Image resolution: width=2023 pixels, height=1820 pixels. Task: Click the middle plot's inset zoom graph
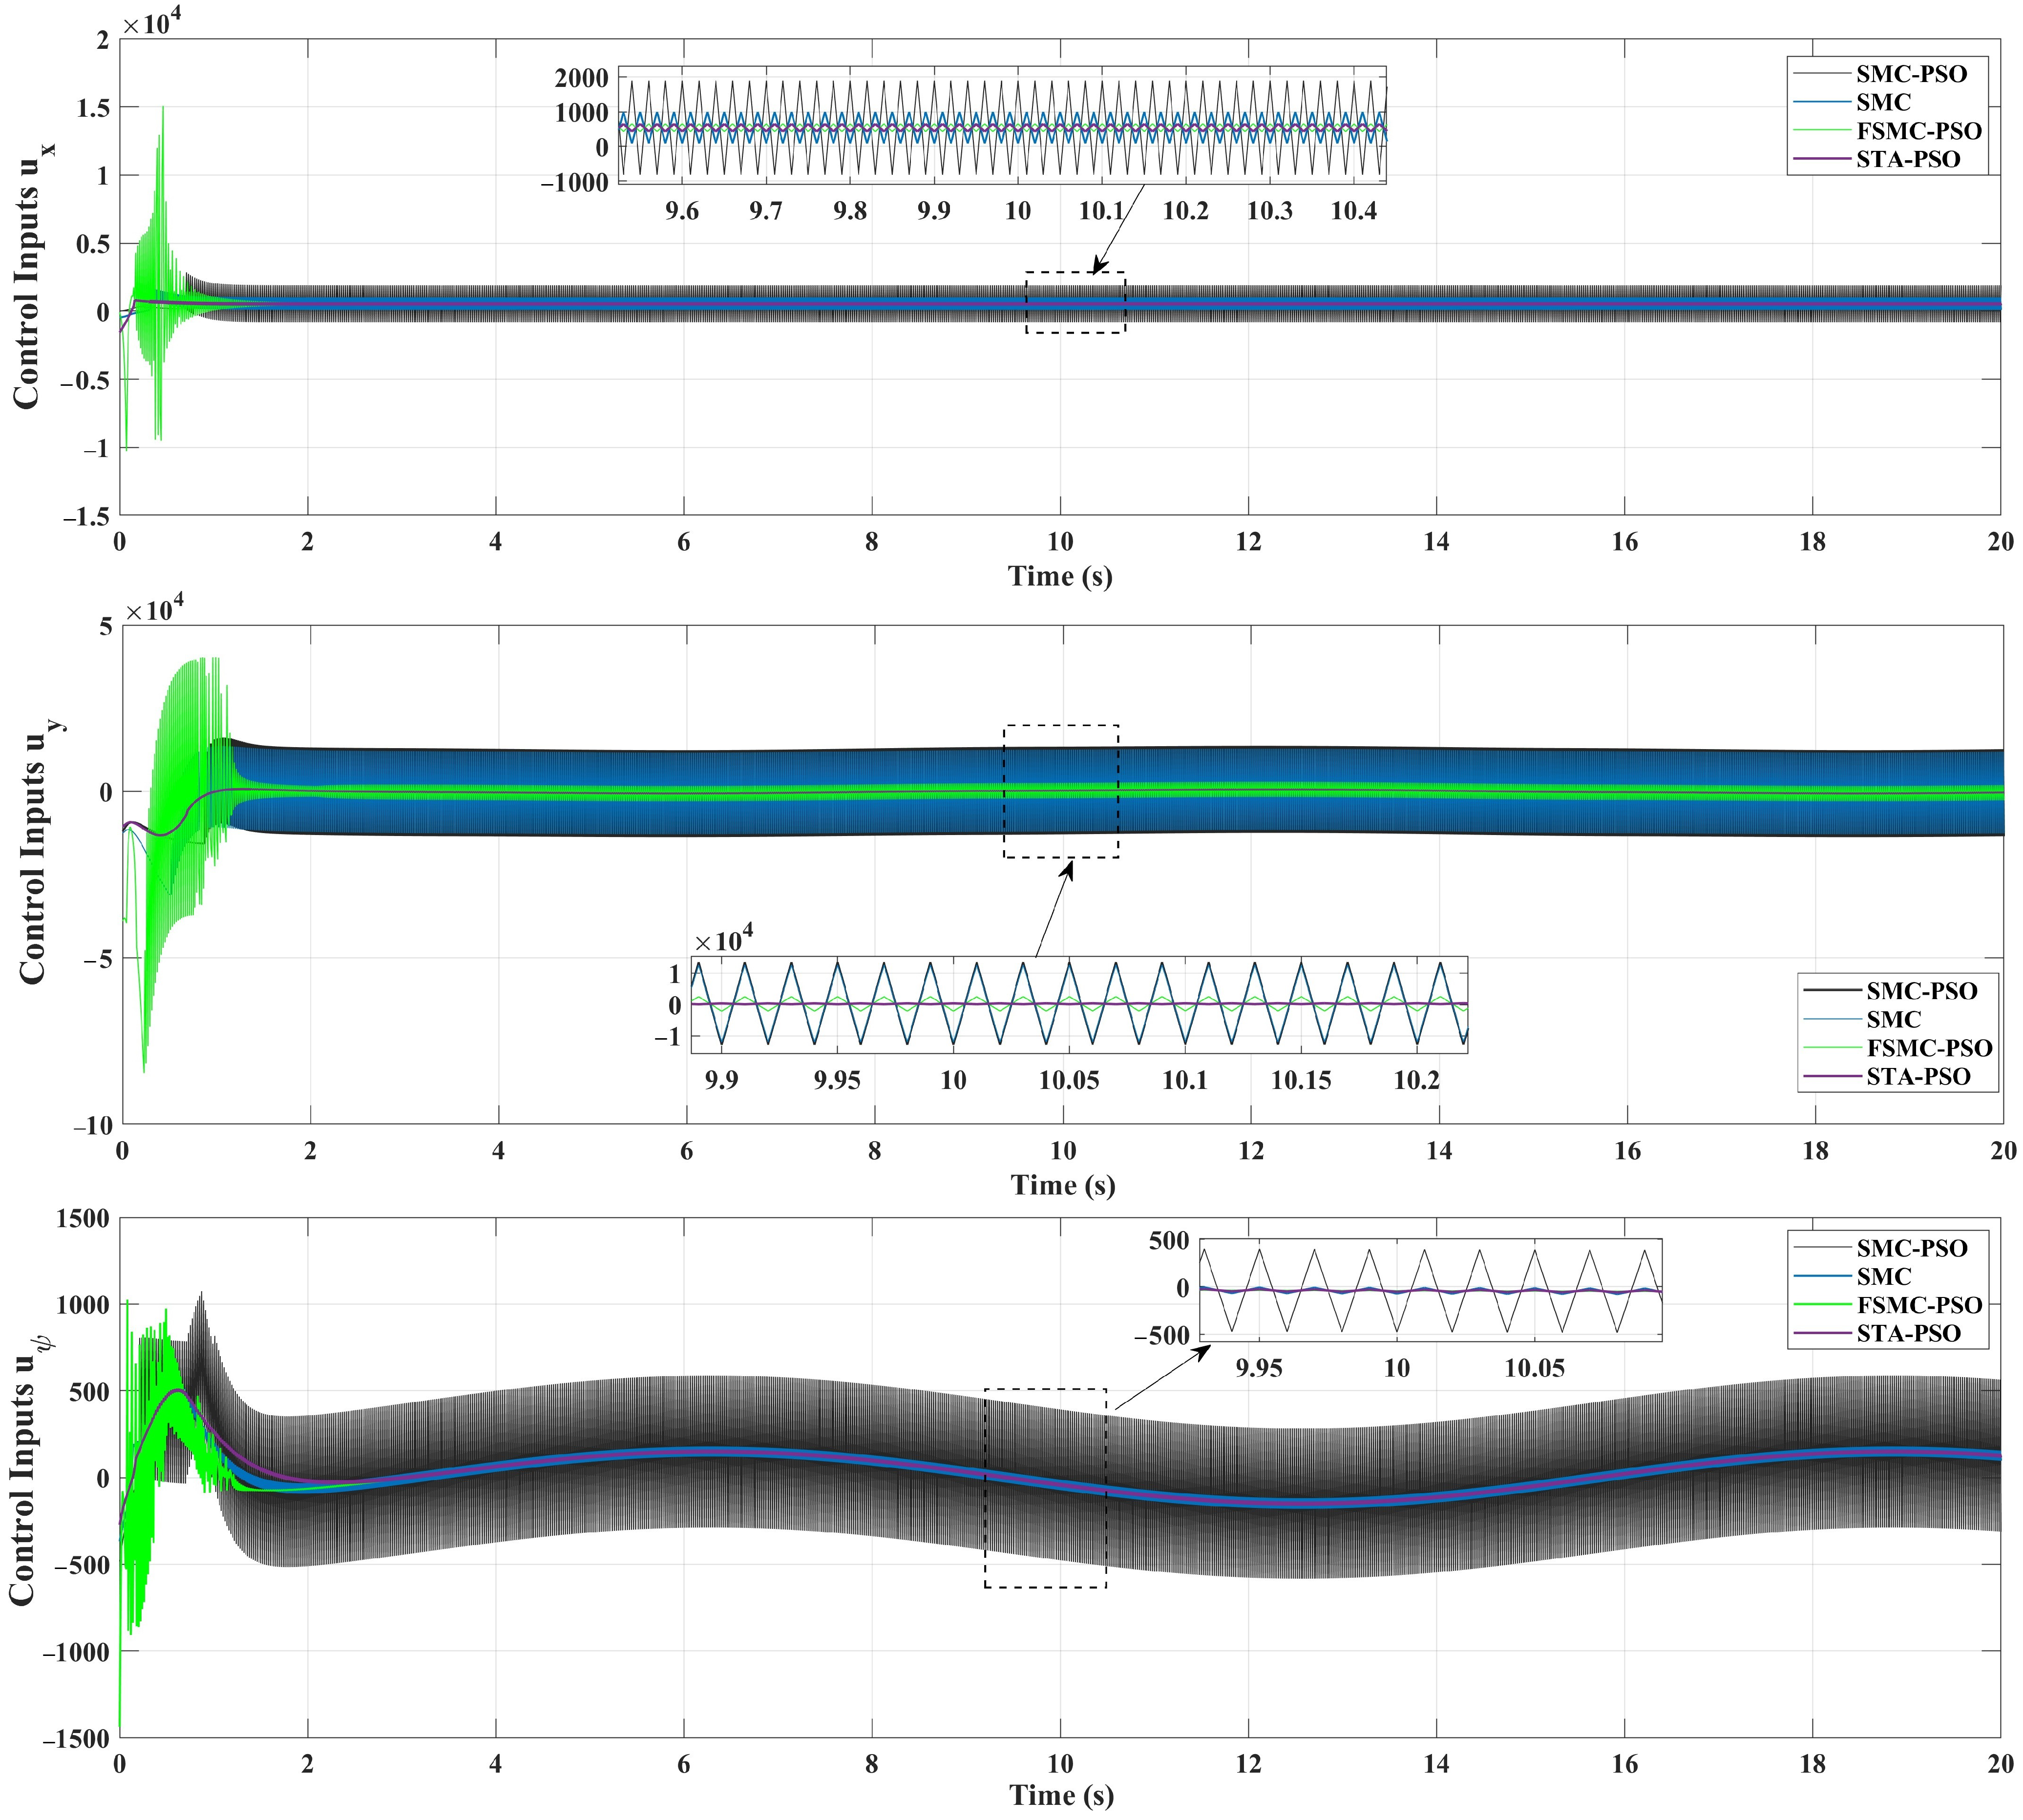coord(1079,1004)
